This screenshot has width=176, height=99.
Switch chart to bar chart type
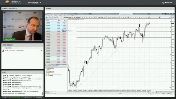pos(82,17)
